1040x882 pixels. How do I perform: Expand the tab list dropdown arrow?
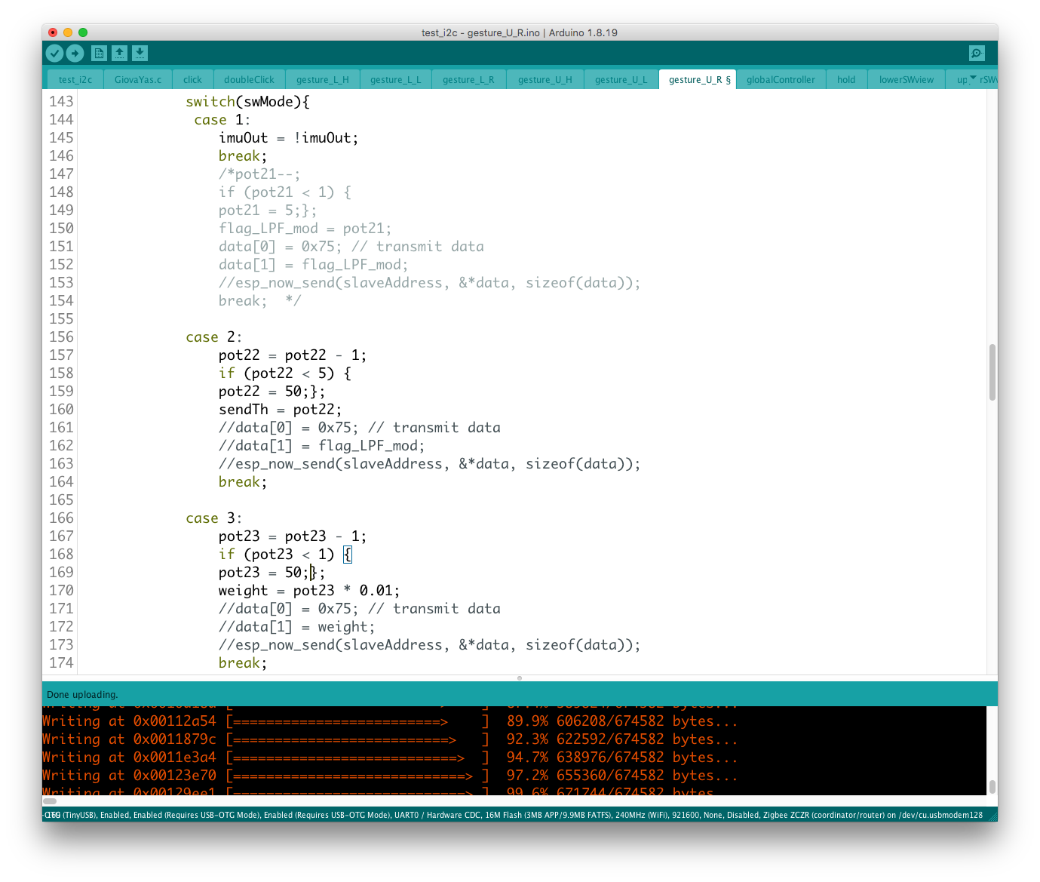click(973, 78)
